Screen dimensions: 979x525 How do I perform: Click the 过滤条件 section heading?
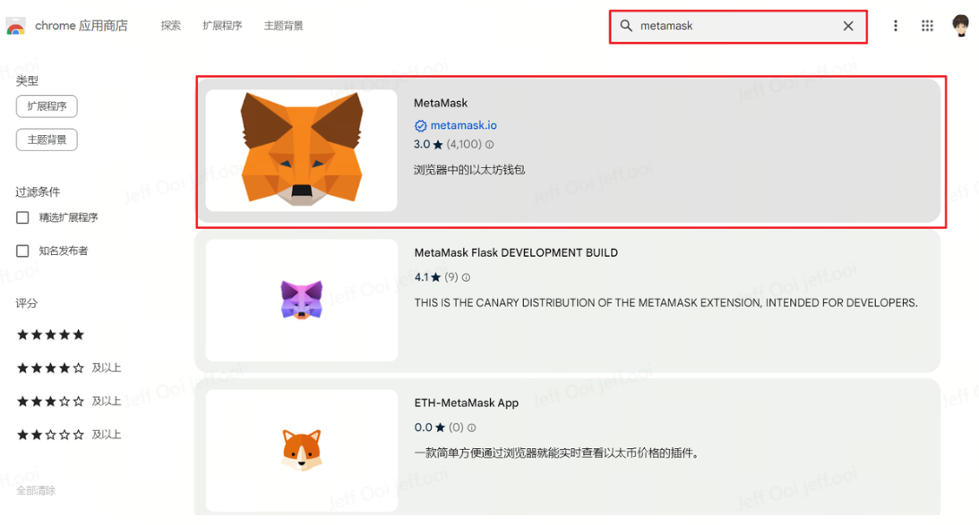38,192
